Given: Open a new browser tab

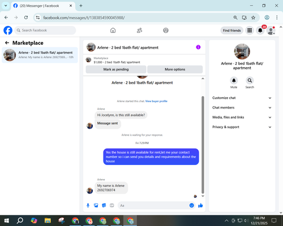Looking at the screenshot, I should (x=81, y=6).
